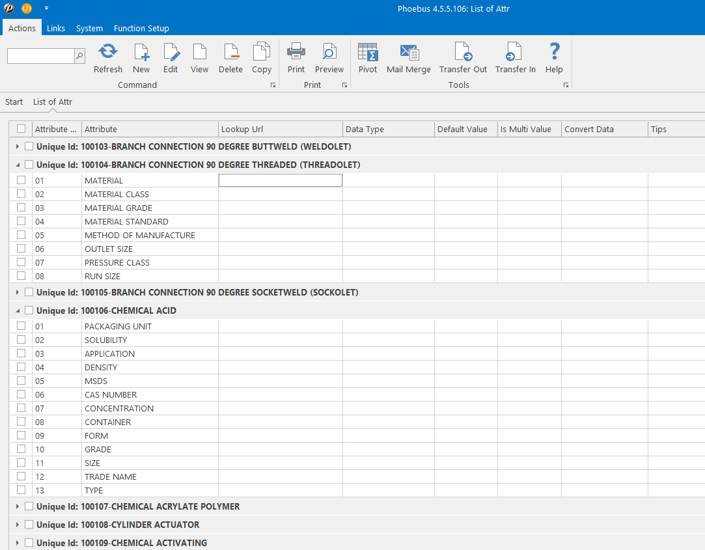Click the Phoebus application logo icon
Screen dimensions: 705x550
click(x=9, y=8)
